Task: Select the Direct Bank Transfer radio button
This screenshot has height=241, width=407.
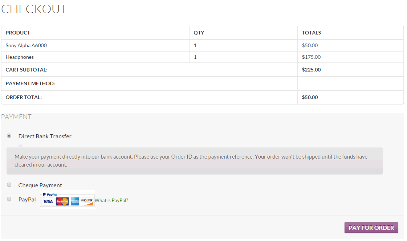Action: [9, 136]
